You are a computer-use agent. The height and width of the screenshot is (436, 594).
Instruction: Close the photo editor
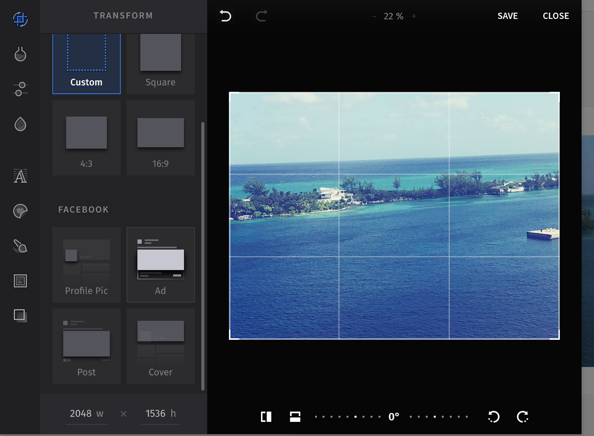(x=556, y=16)
